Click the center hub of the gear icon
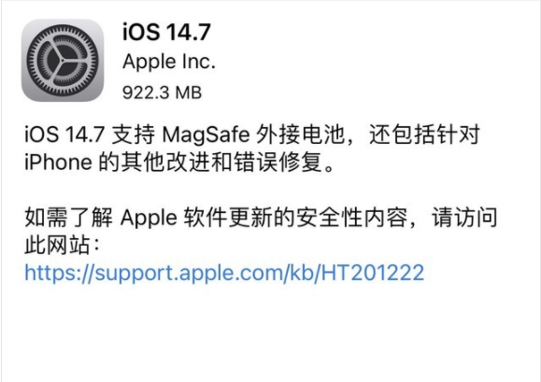Viewport: 541px width, 382px height. click(x=63, y=61)
